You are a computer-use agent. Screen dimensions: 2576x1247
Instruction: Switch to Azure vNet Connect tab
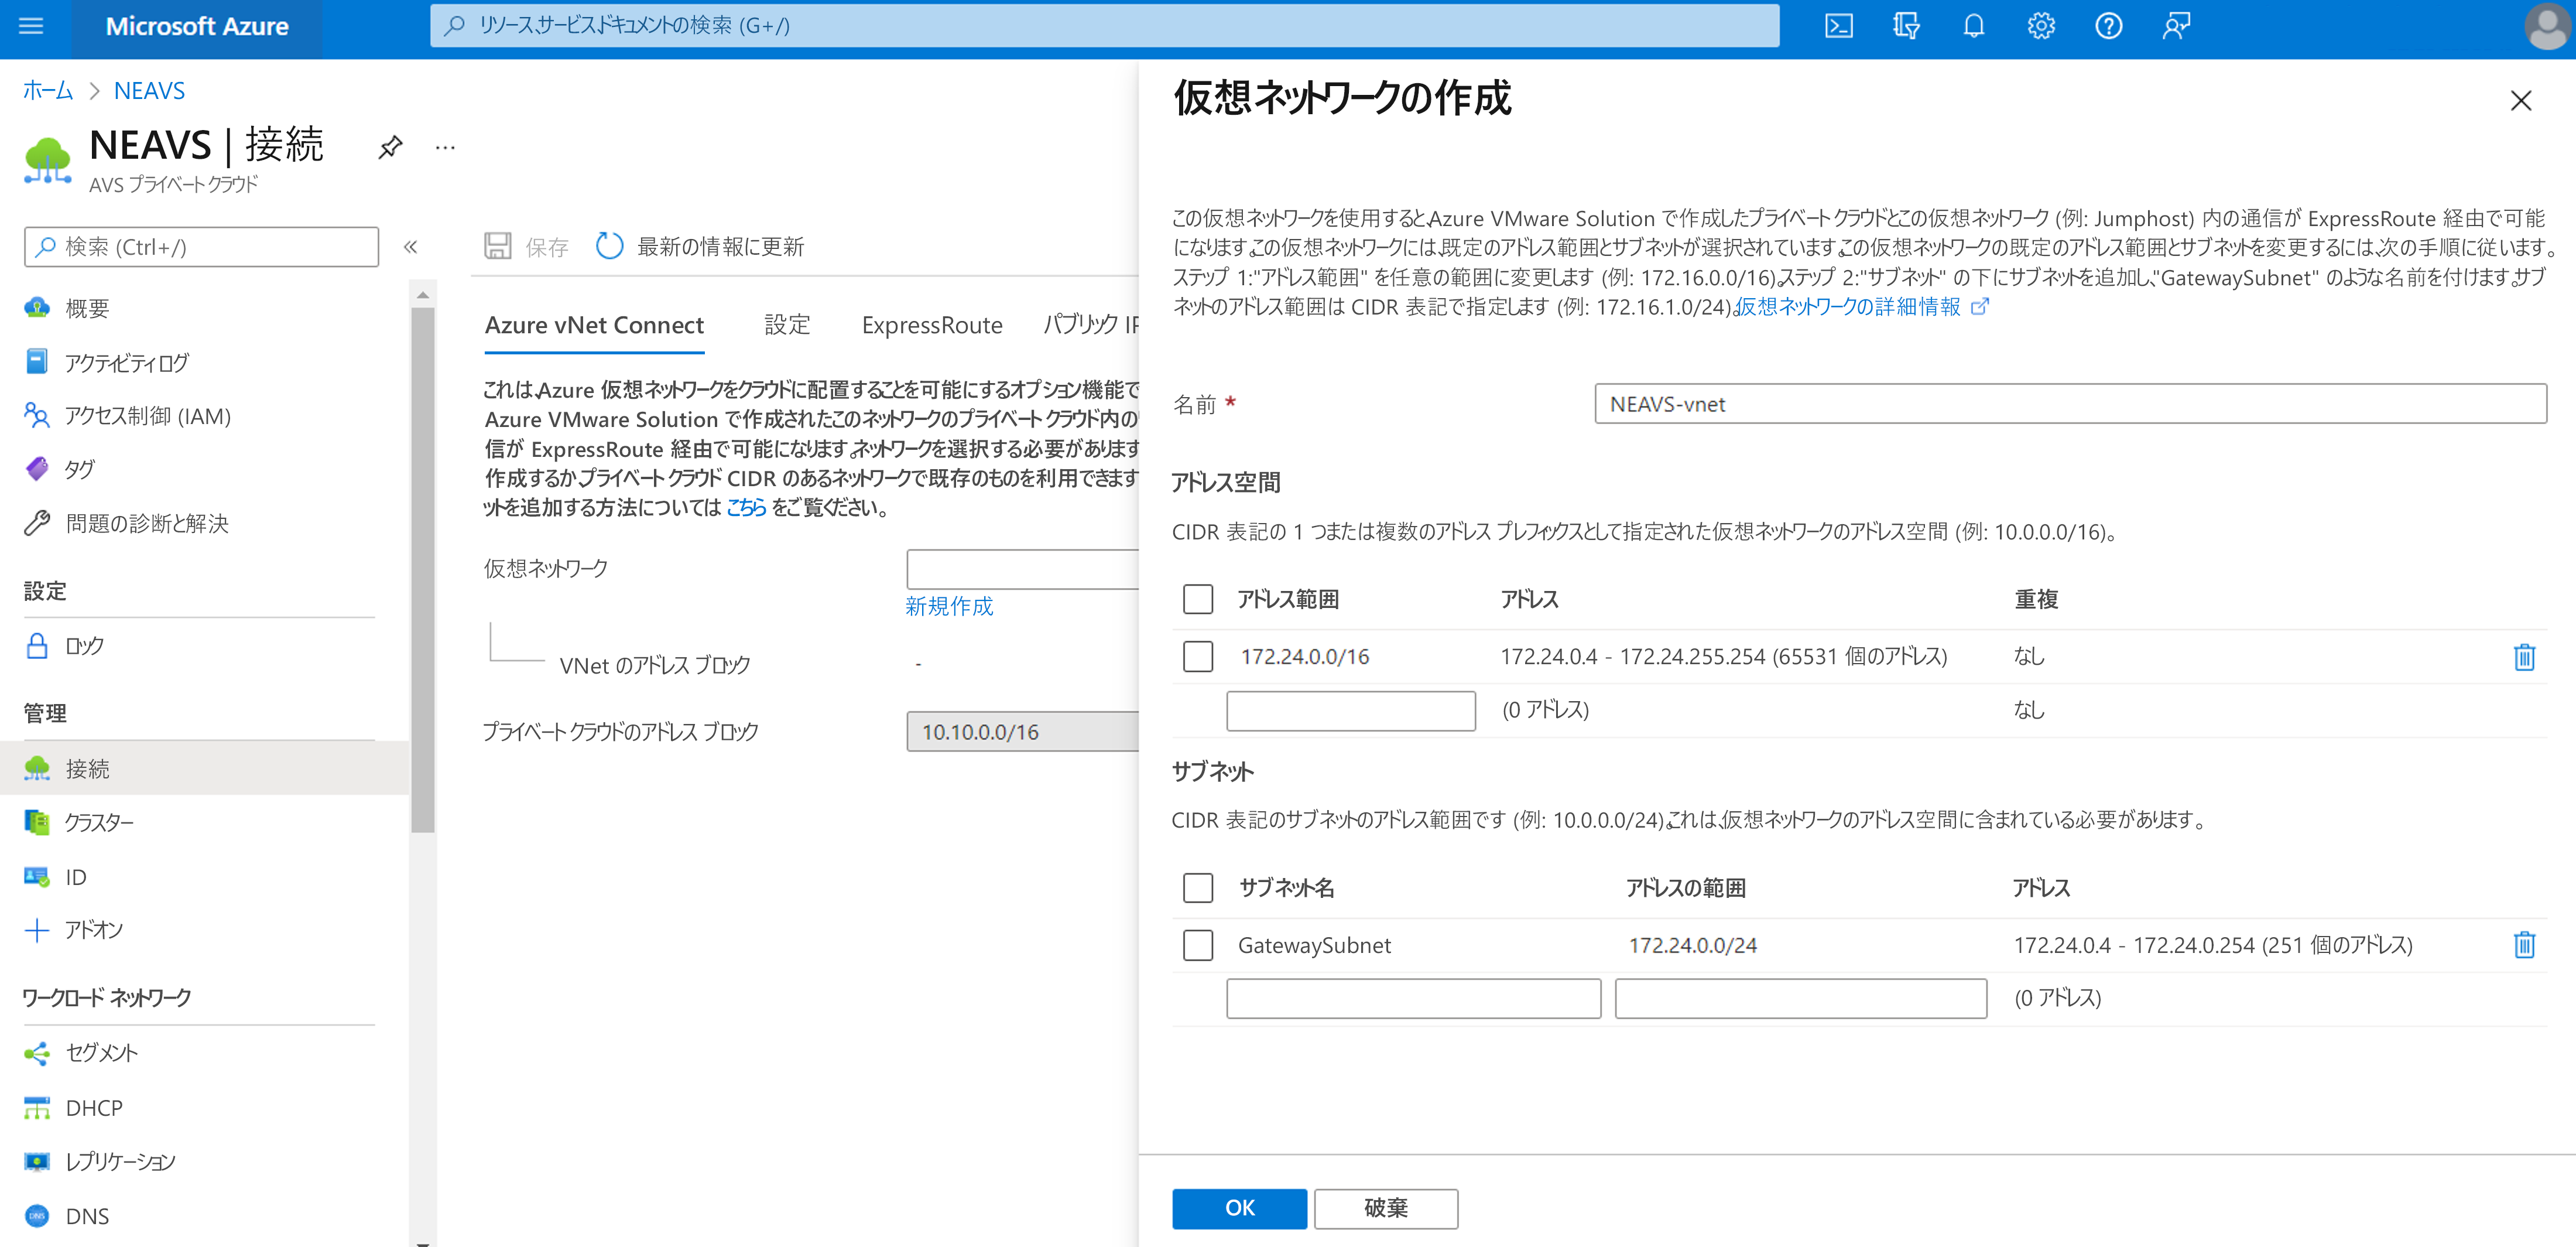pos(594,325)
